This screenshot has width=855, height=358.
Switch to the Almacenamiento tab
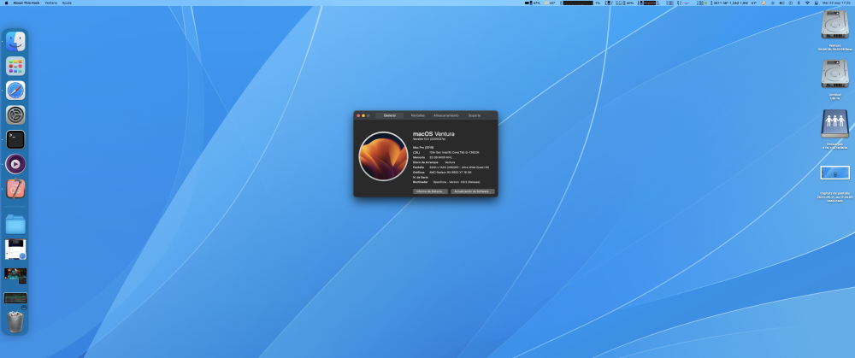(446, 115)
